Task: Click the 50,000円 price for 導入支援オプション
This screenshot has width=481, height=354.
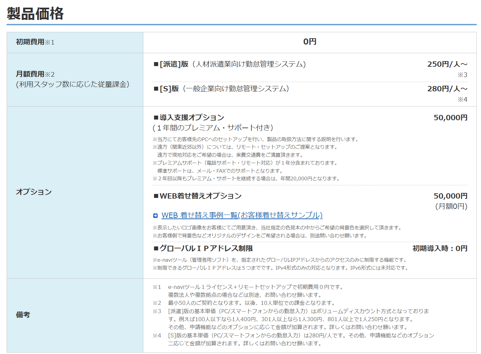Action: coord(450,118)
